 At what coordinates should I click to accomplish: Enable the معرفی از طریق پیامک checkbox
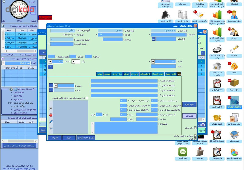[195, 136]
